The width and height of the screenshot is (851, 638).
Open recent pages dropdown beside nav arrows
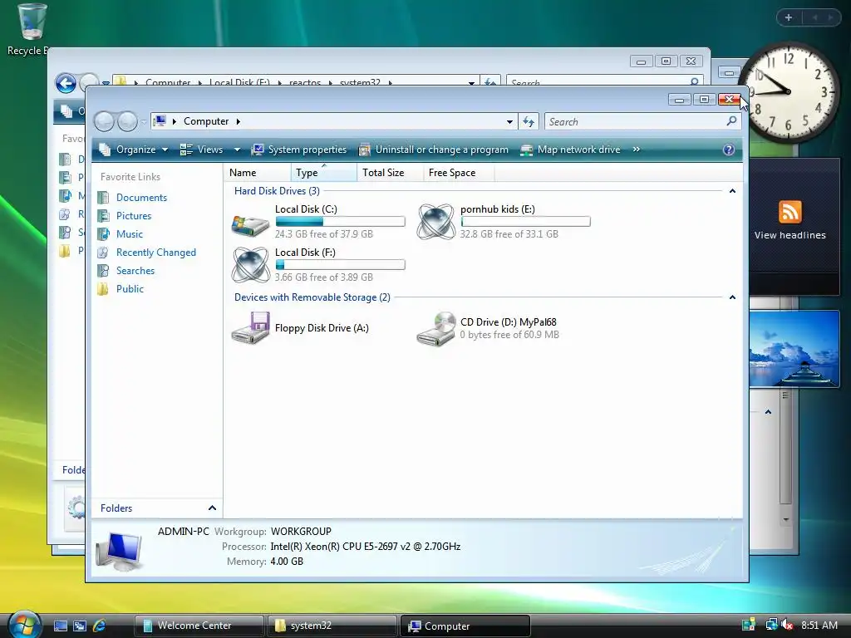[143, 122]
